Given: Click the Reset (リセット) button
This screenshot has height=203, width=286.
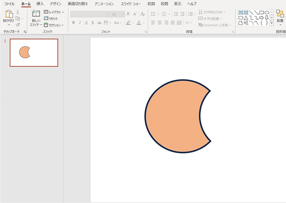Looking at the screenshot, I should coord(51,19).
